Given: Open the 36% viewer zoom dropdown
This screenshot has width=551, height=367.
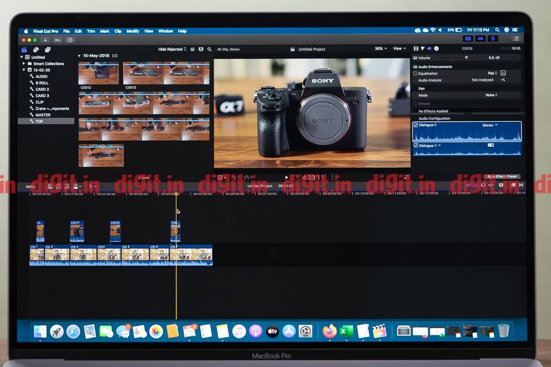Looking at the screenshot, I should coord(381,48).
